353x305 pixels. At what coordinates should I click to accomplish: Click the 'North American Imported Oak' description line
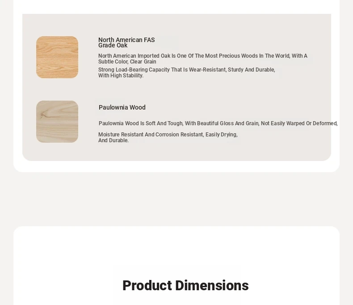pos(202,56)
